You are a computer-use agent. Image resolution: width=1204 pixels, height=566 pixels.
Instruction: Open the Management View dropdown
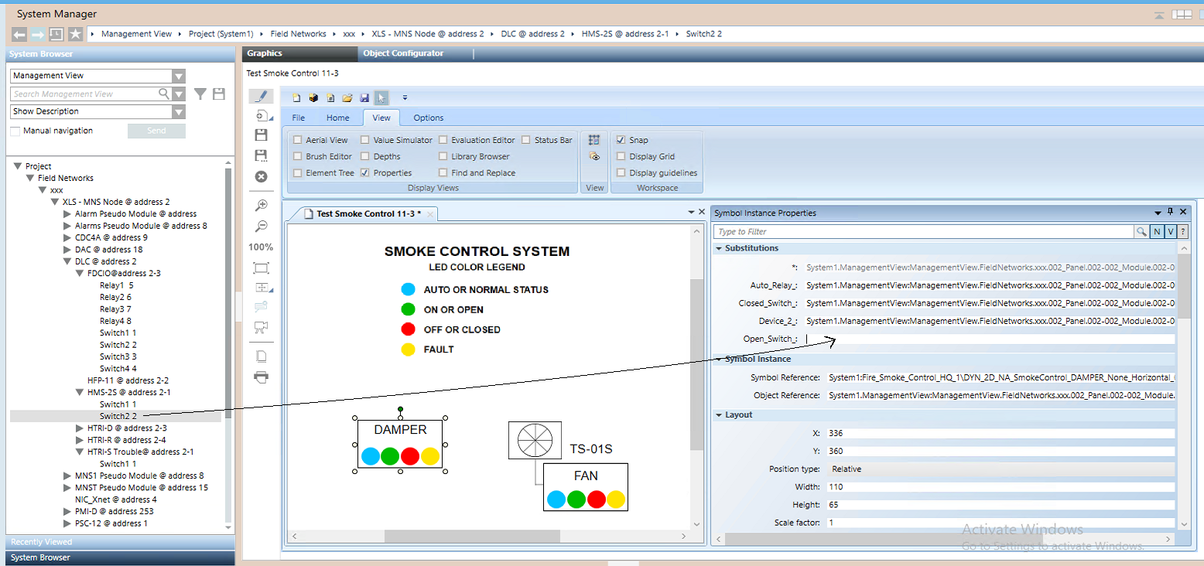pos(179,76)
